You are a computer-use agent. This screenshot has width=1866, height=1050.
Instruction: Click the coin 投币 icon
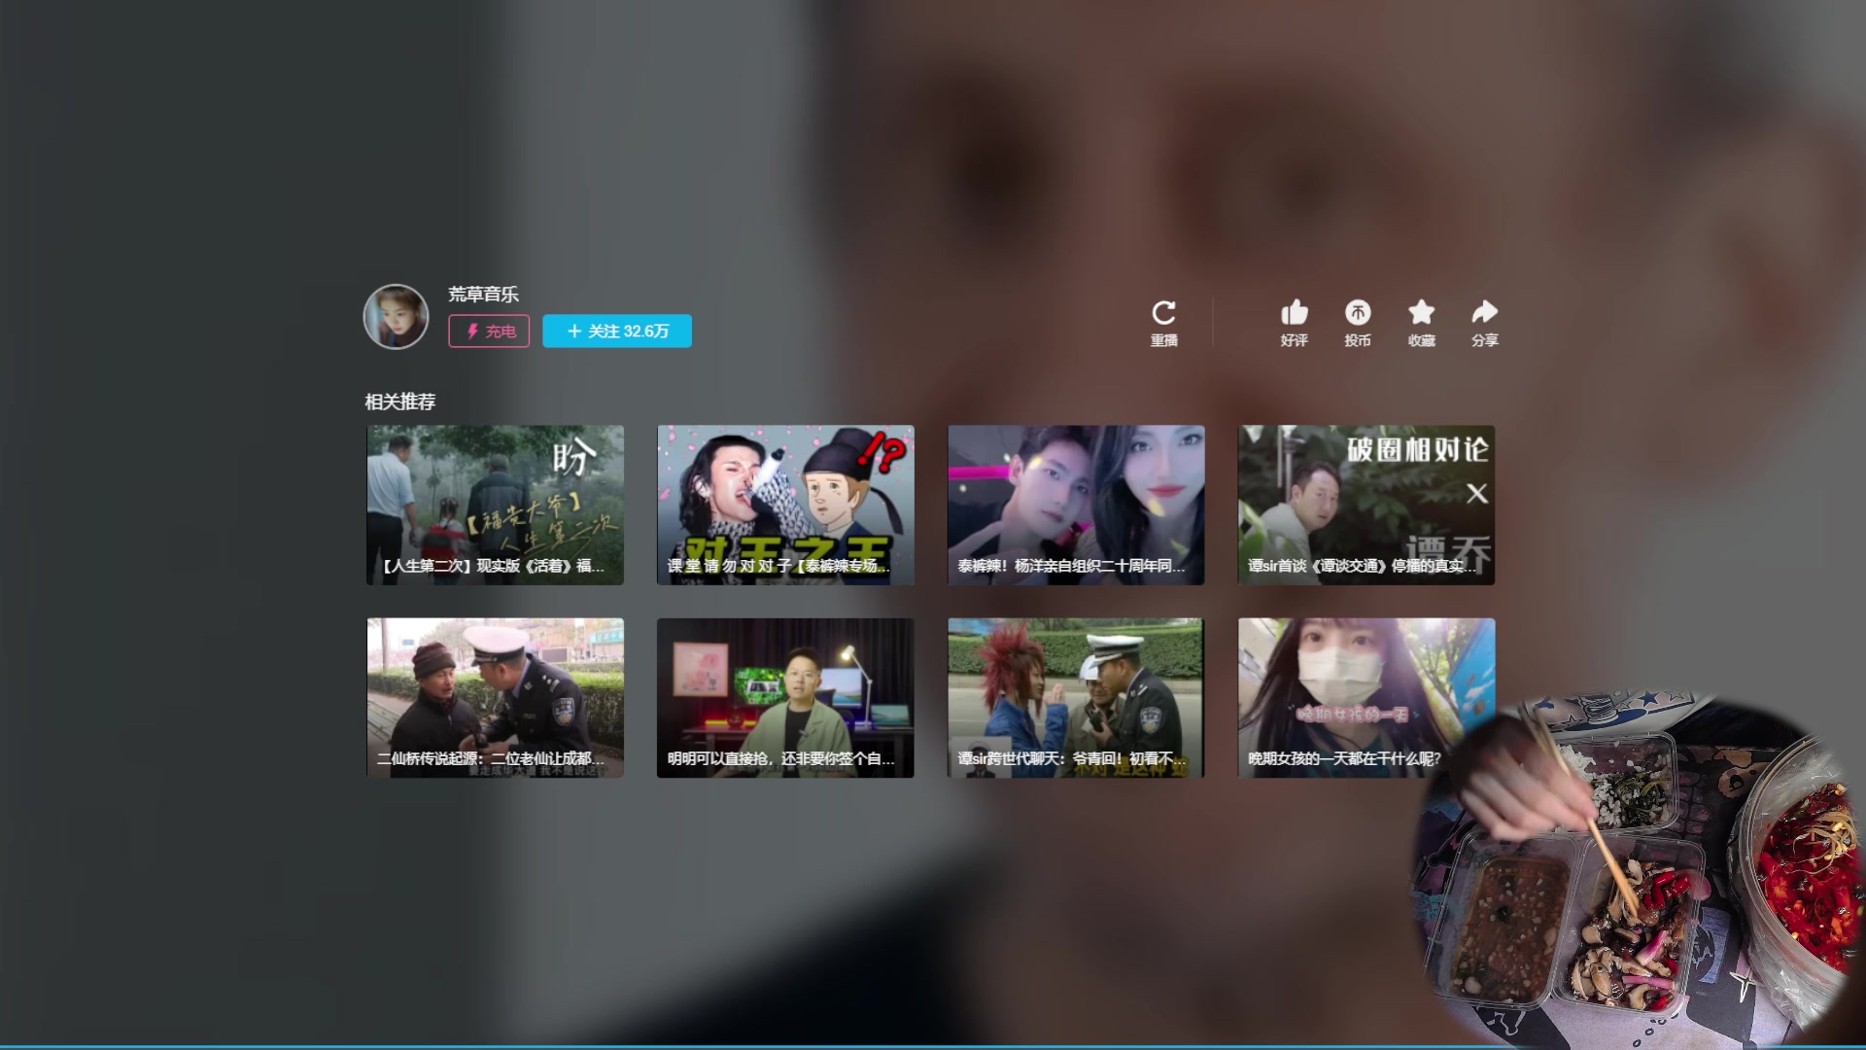click(x=1357, y=313)
